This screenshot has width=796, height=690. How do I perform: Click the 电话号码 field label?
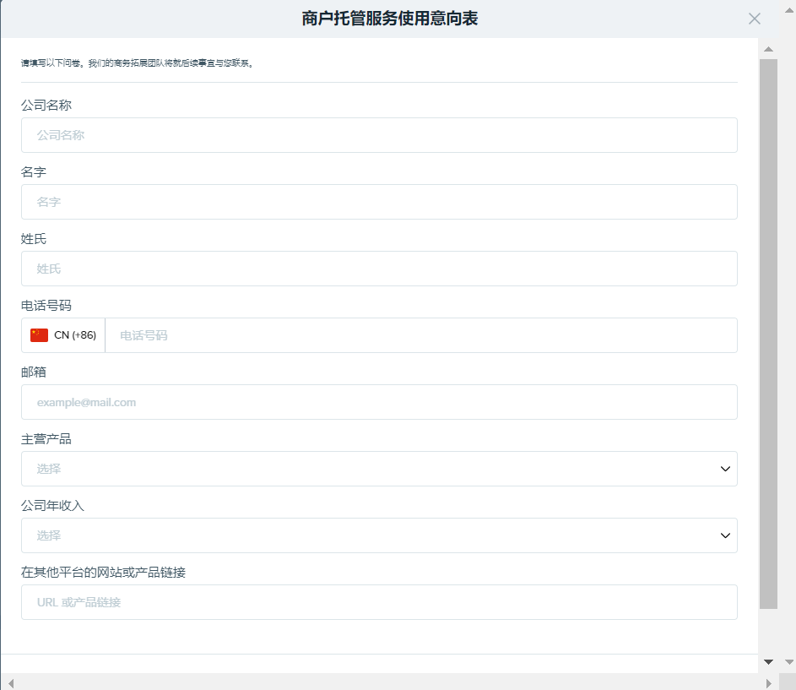point(46,305)
